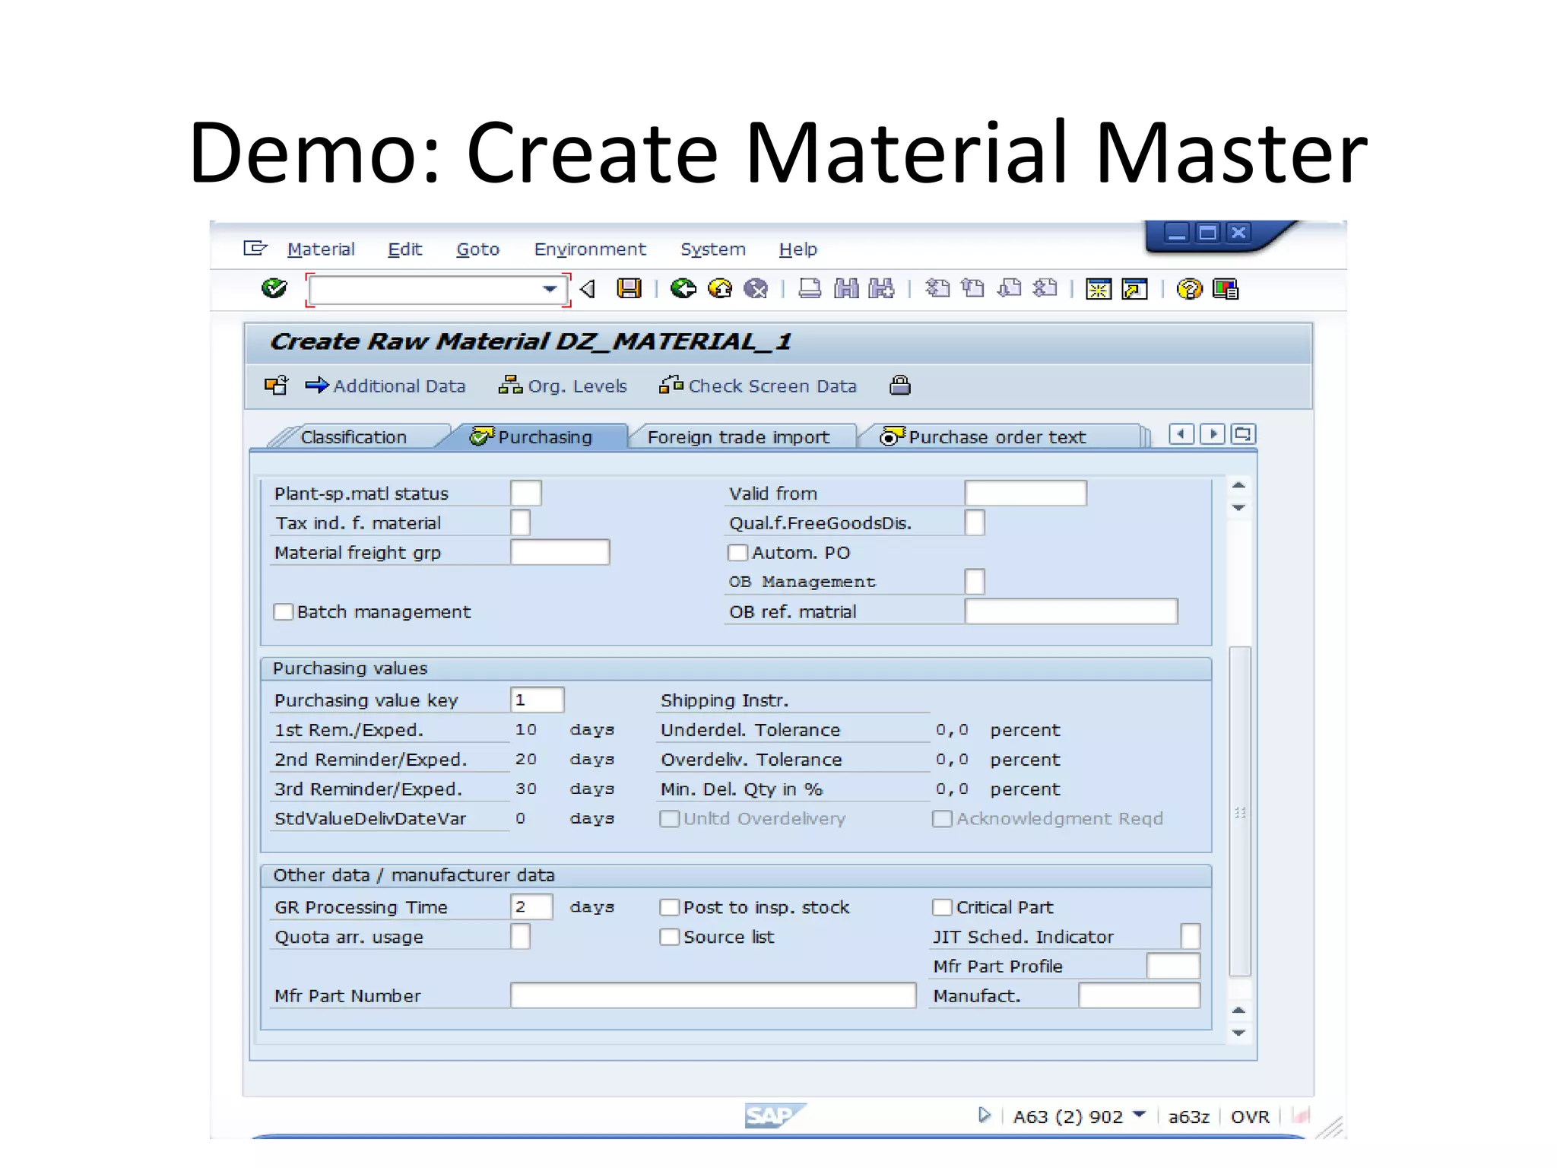
Task: Click the inner panel scroll up arrow
Action: pyautogui.click(x=1238, y=485)
